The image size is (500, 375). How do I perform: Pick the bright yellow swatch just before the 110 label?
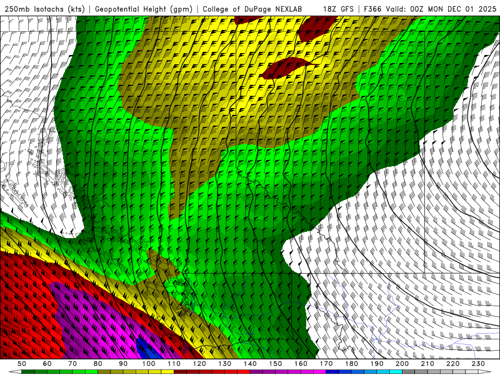(167, 372)
